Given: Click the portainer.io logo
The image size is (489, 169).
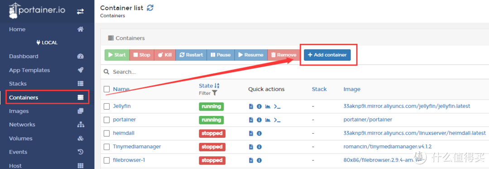Looking at the screenshot, I should pos(37,10).
